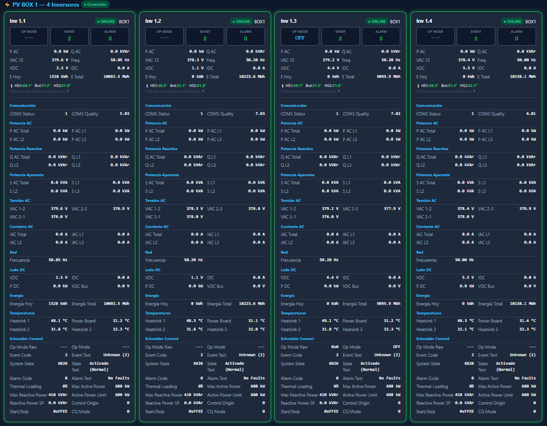
Task: Select the OP MODE tile showing OFF in Inv 1.3
Action: click(300, 36)
